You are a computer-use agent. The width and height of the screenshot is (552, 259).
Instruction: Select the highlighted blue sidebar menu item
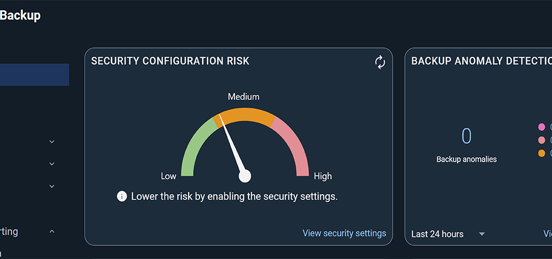tap(34, 75)
